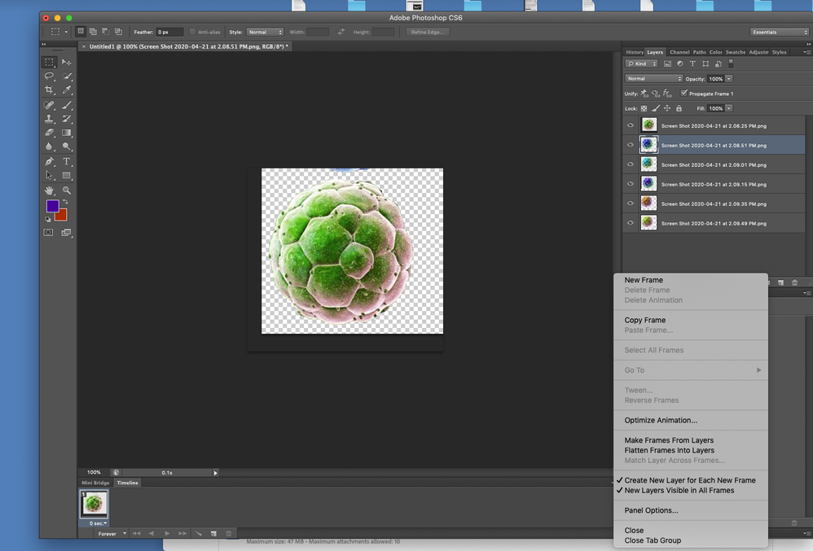Select the Clone Stamp tool
Screen dimensions: 813x551
point(49,119)
